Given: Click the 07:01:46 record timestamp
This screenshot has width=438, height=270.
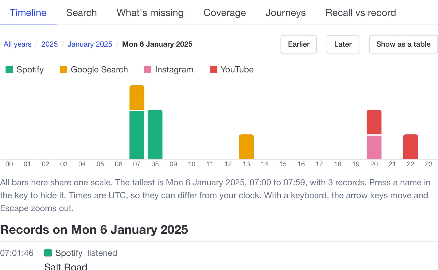Looking at the screenshot, I should tap(17, 253).
